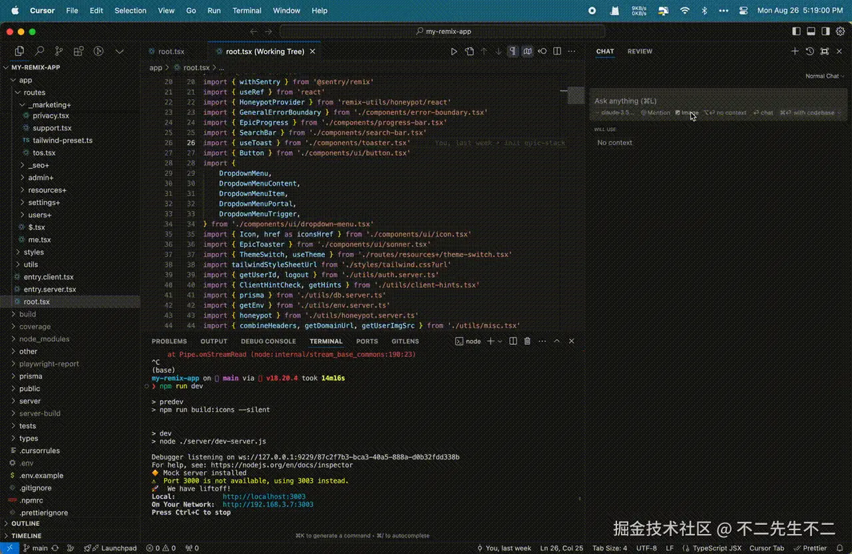Select the first root.tsx editor tab
The width and height of the screenshot is (852, 554).
pos(171,51)
